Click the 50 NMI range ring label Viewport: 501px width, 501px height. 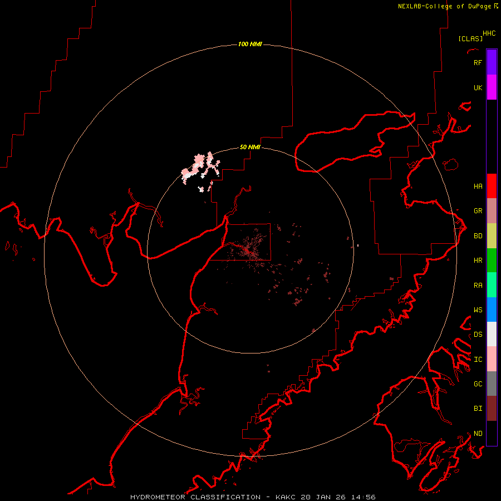[x=250, y=147]
